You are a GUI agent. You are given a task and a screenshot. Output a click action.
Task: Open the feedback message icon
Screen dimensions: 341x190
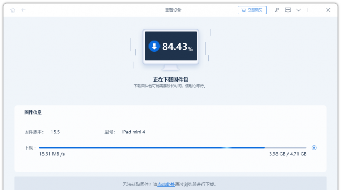point(288,10)
